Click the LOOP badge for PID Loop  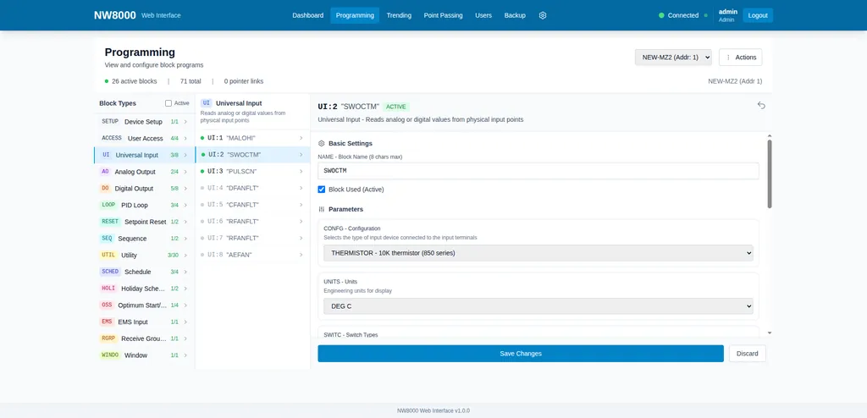(x=108, y=205)
